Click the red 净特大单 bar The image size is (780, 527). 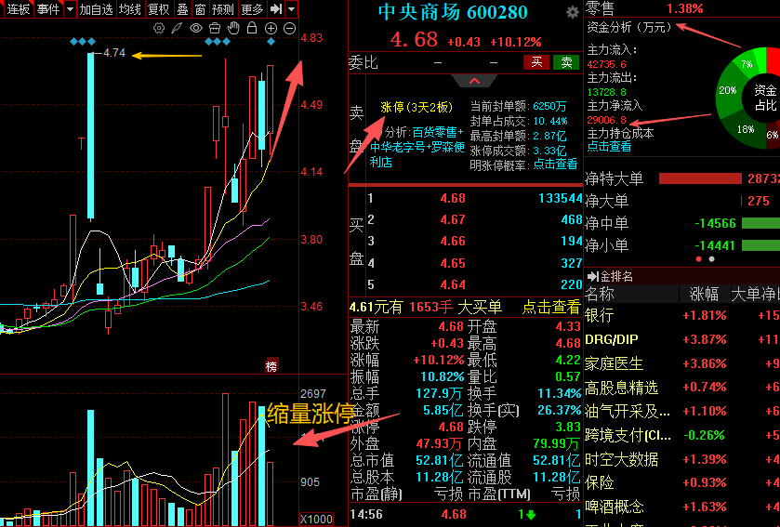point(700,178)
